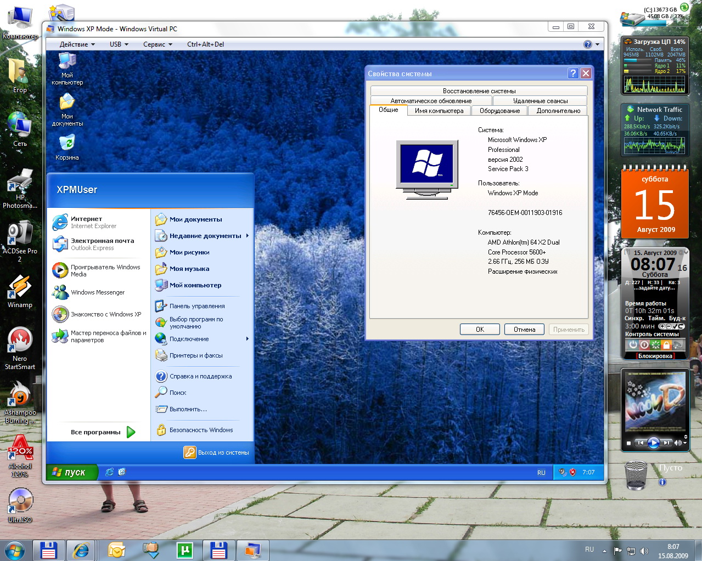Image resolution: width=702 pixels, height=561 pixels.
Task: Click the OK button in system properties
Action: tap(480, 330)
